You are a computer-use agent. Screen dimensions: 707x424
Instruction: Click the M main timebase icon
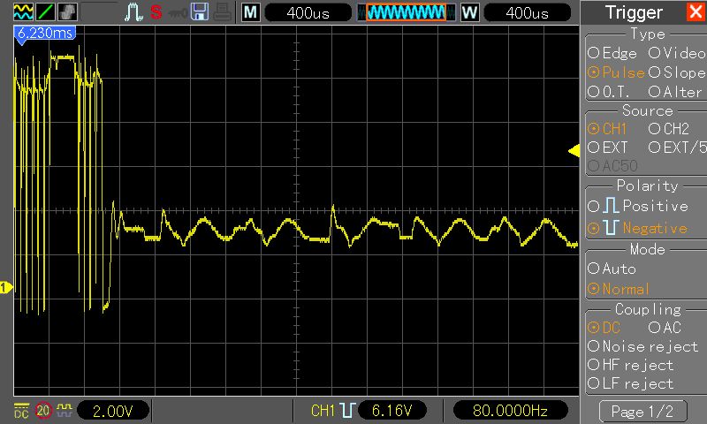250,12
